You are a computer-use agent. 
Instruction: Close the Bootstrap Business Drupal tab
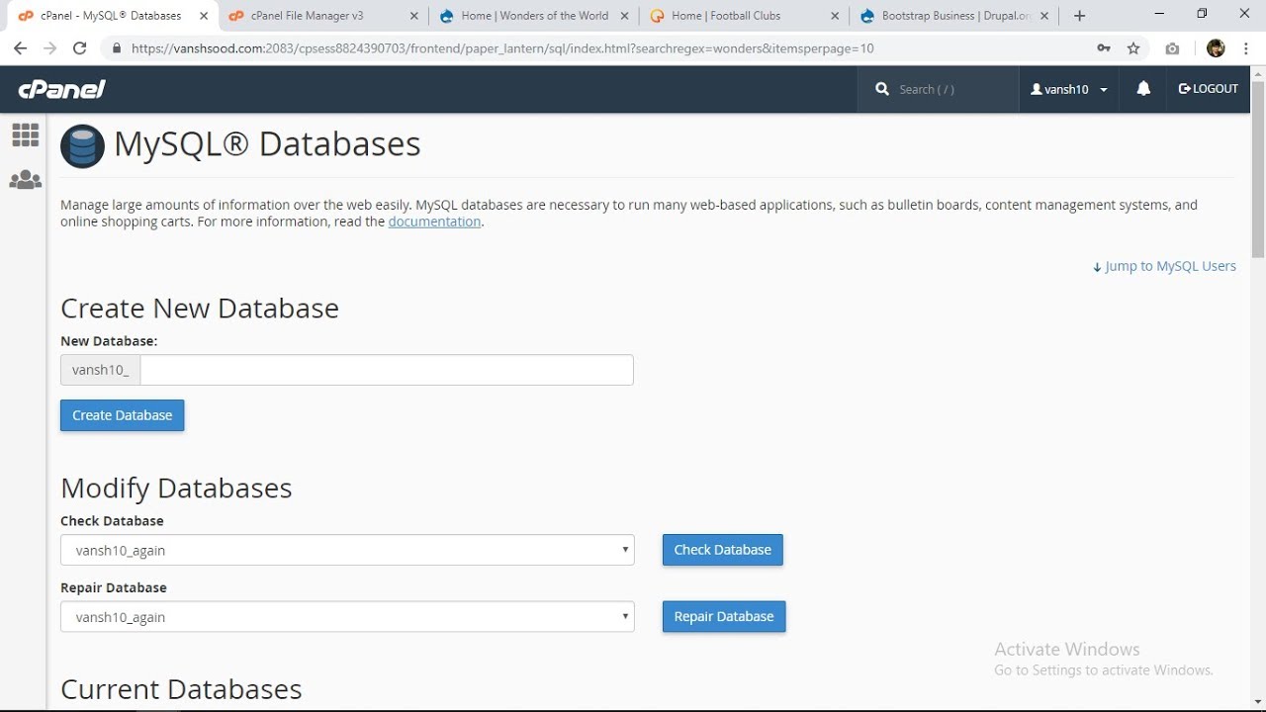[x=1044, y=16]
